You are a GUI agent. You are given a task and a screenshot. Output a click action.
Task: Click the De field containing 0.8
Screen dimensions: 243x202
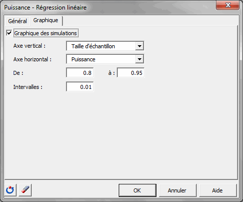tap(80, 73)
